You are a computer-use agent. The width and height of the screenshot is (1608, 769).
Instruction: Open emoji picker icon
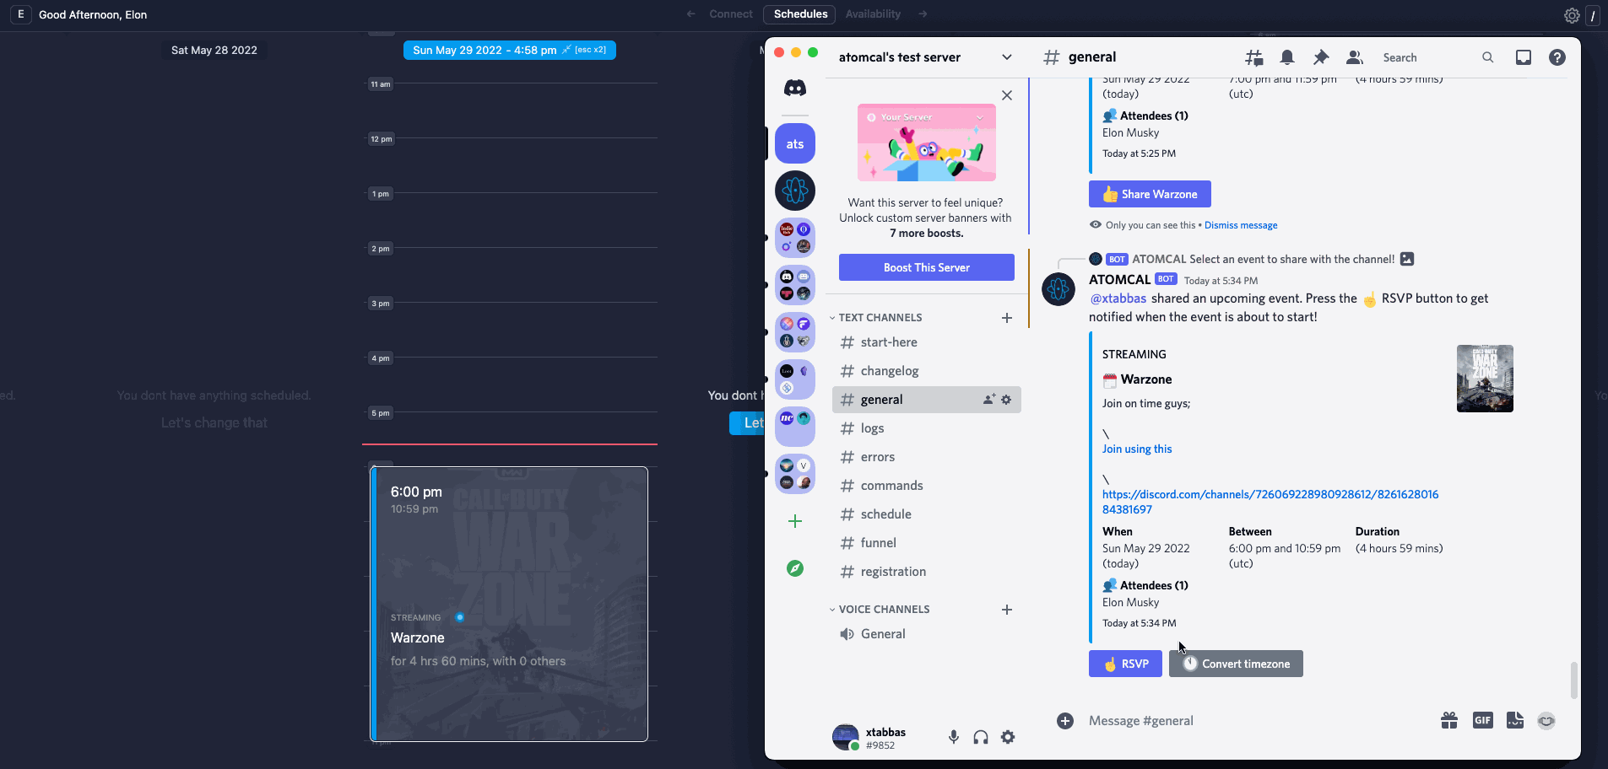click(1546, 721)
